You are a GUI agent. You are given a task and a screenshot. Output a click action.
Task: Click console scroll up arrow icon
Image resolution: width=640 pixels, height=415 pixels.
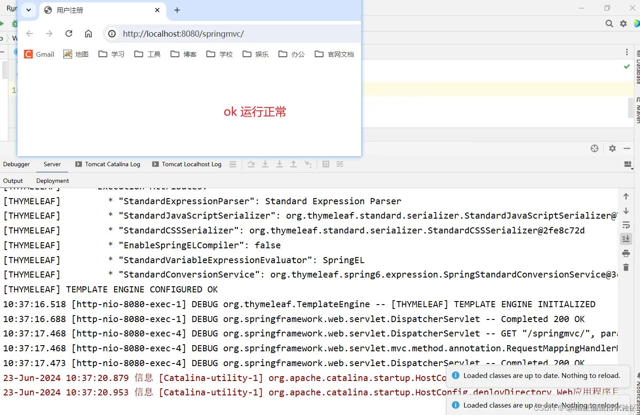point(626,196)
